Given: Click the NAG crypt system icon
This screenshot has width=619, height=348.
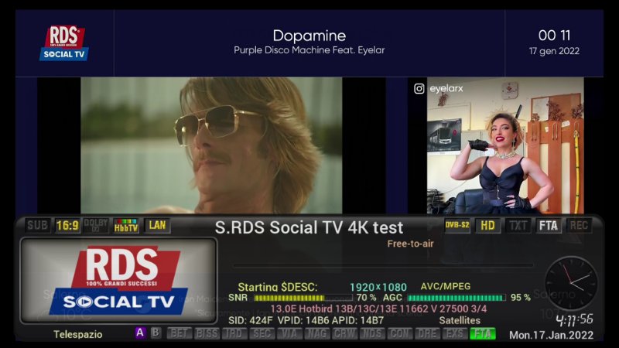Looking at the screenshot, I should coord(317,334).
